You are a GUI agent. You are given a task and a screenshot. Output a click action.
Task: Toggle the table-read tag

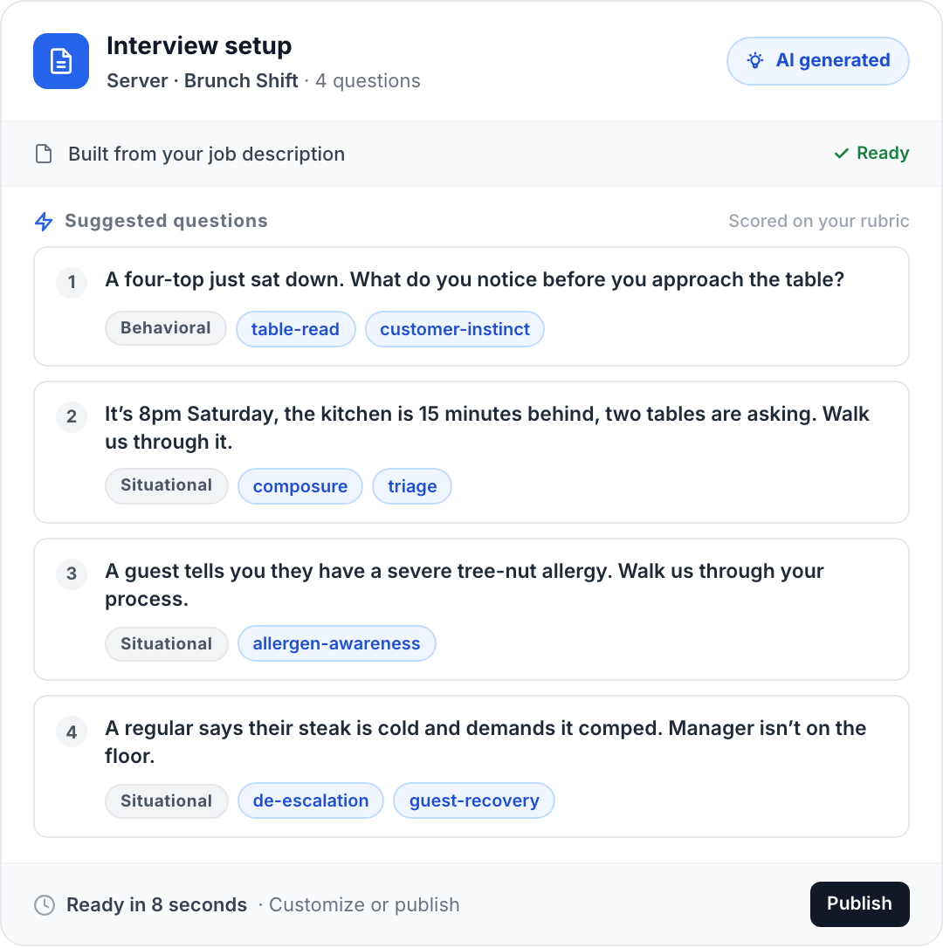coord(295,329)
